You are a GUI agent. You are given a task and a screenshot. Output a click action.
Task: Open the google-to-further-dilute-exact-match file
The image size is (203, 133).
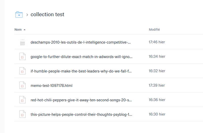(x=81, y=56)
